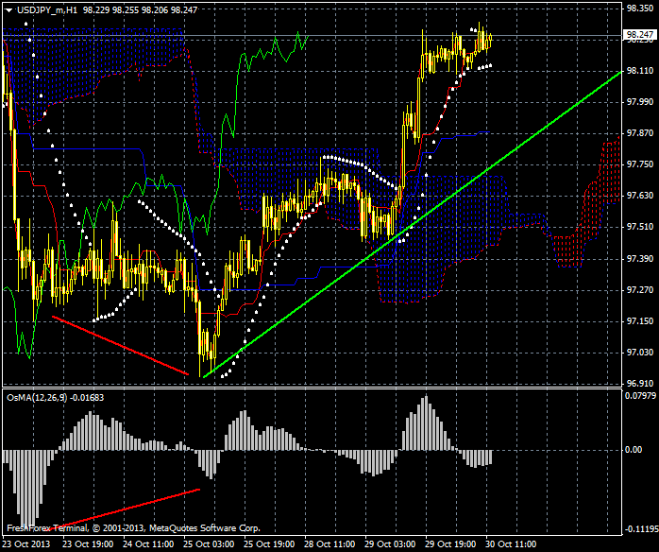The height and width of the screenshot is (552, 659).
Task: Select the current price label 98.247
Action: (x=640, y=36)
